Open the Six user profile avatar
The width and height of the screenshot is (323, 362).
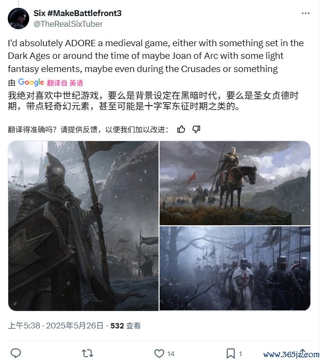click(x=18, y=18)
